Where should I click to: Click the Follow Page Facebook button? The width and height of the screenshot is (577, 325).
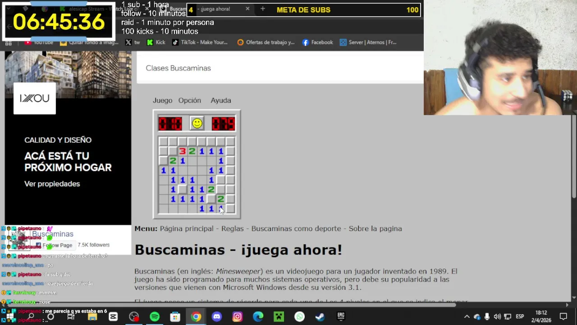[x=54, y=245]
